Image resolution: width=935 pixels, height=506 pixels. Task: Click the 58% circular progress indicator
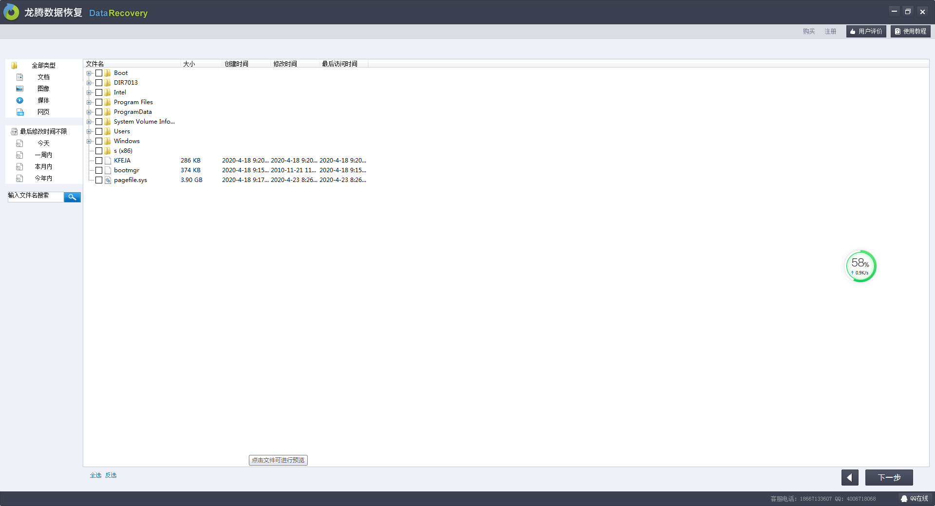tap(860, 266)
